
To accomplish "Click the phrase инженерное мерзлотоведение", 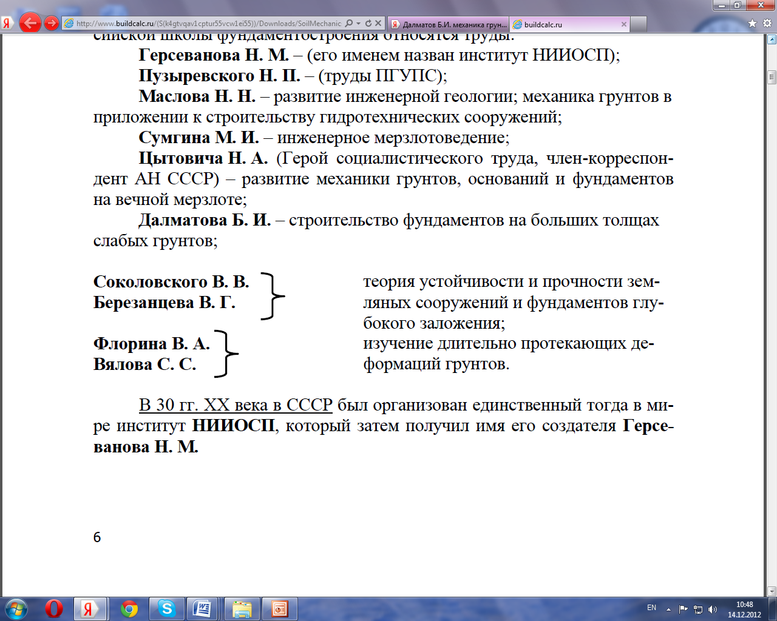I will click(393, 138).
